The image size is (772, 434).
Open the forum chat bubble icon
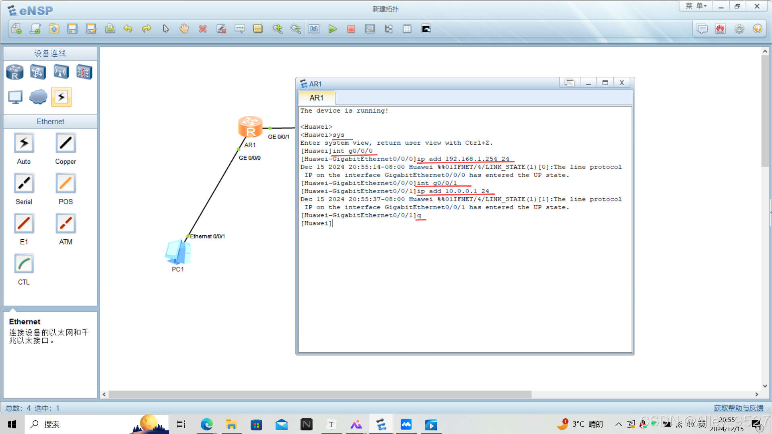[702, 29]
